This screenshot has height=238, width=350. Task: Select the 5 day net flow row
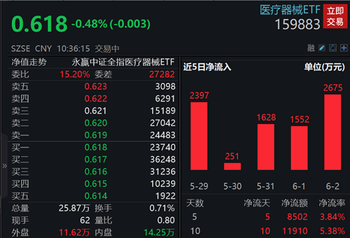265,217
